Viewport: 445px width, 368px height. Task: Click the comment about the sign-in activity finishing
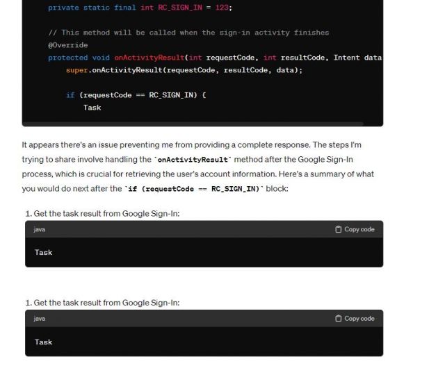188,33
